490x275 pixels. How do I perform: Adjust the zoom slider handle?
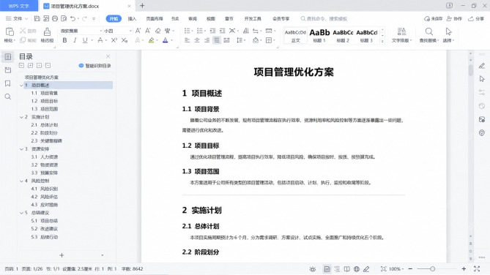432,268
